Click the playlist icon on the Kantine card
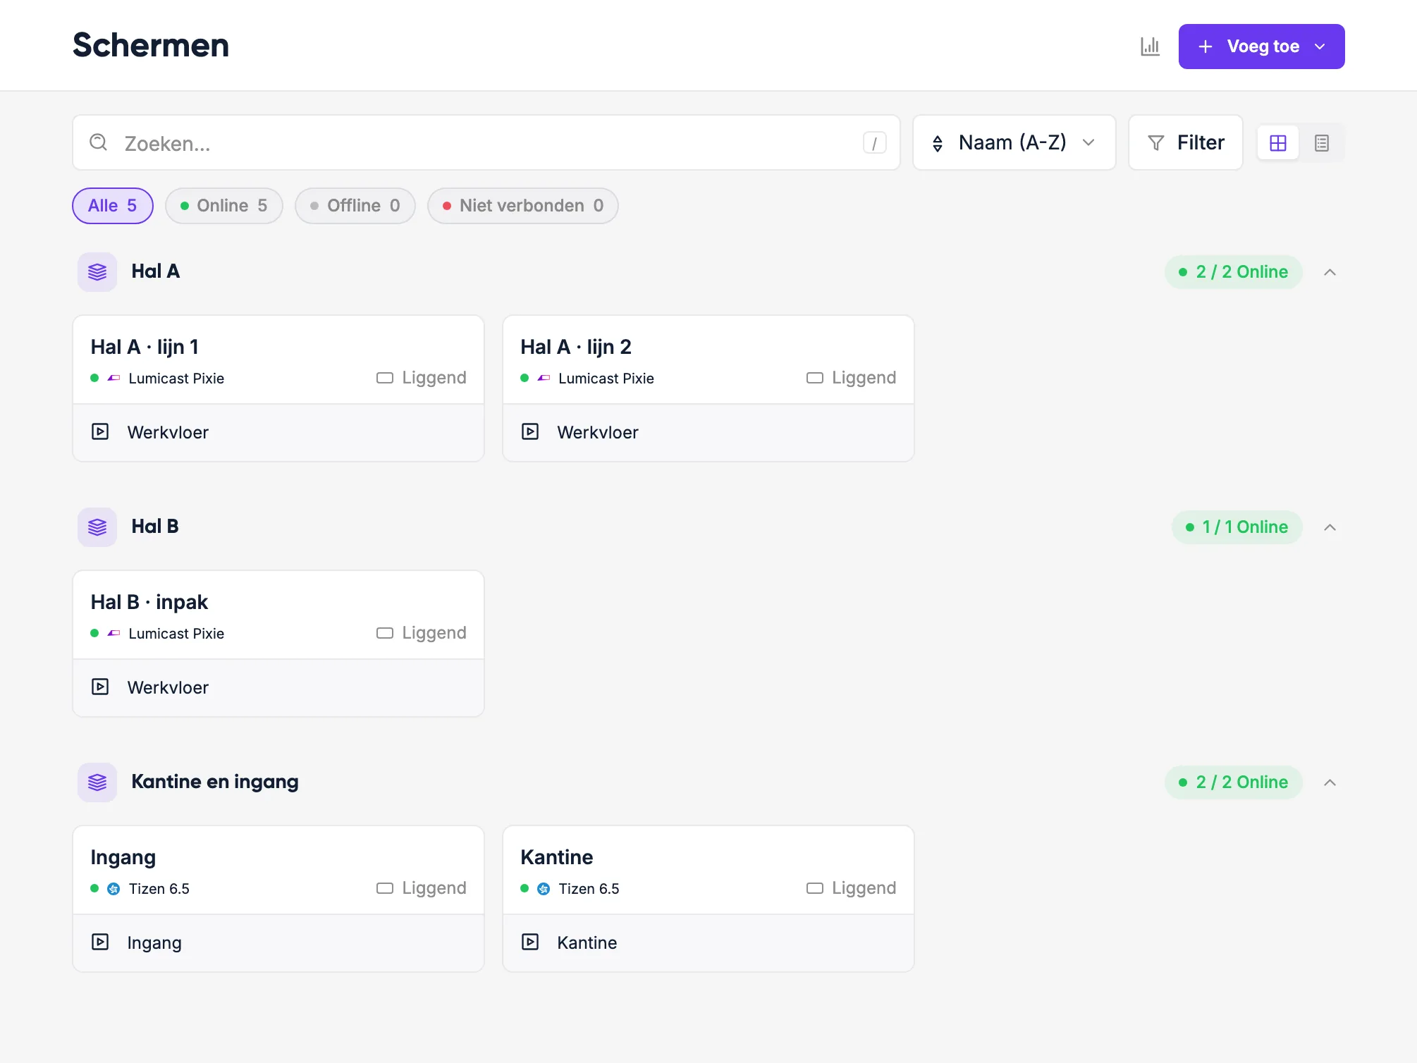 [530, 942]
